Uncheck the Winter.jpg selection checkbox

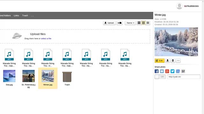pyautogui.click(x=44, y=79)
